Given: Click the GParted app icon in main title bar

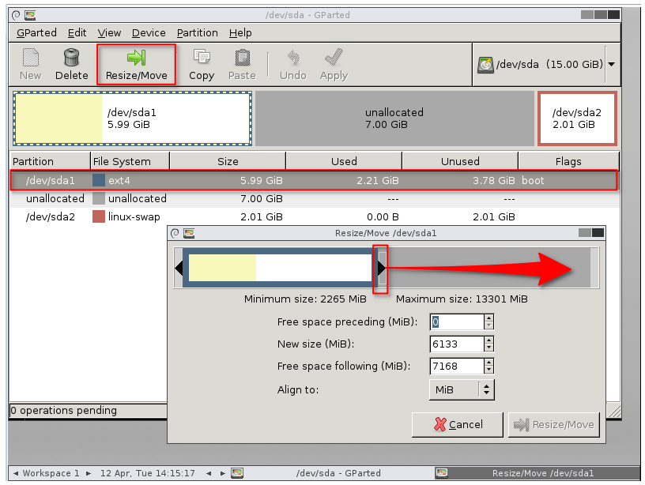Looking at the screenshot, I should click(x=30, y=16).
